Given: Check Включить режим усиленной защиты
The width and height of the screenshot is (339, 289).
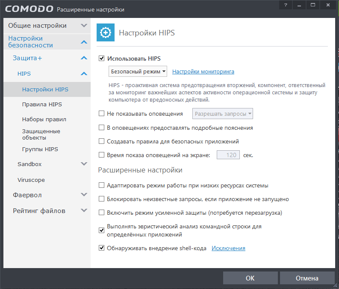Looking at the screenshot, I should click(x=101, y=213).
